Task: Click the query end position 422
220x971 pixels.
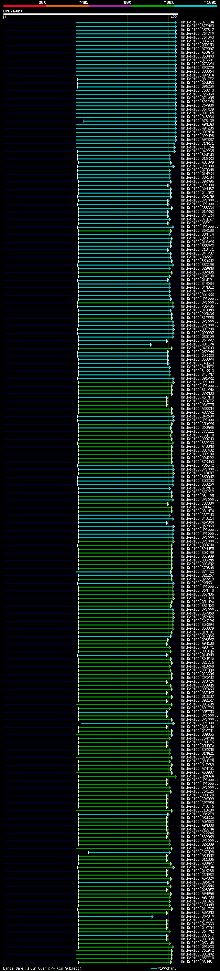Action: coord(173,17)
